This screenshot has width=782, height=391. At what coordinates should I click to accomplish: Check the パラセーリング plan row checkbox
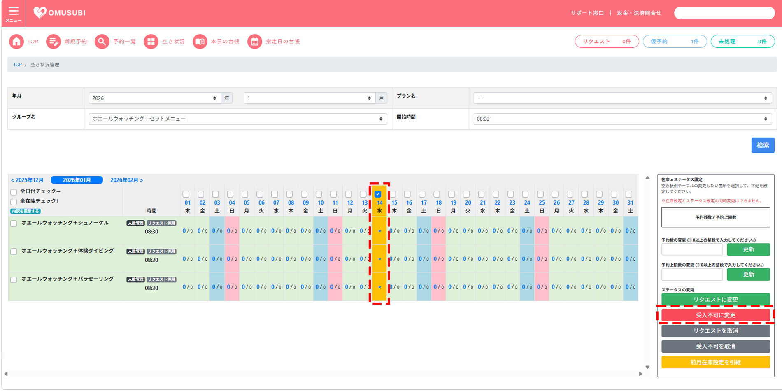(14, 279)
